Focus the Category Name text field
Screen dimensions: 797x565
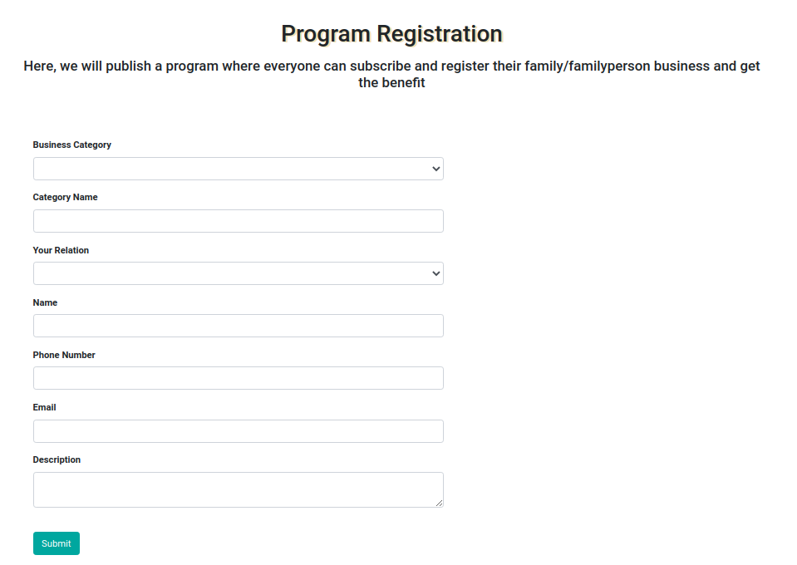tap(238, 221)
